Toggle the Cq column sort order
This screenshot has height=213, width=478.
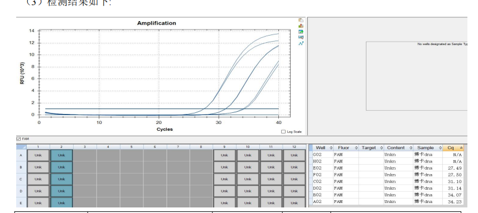453,148
